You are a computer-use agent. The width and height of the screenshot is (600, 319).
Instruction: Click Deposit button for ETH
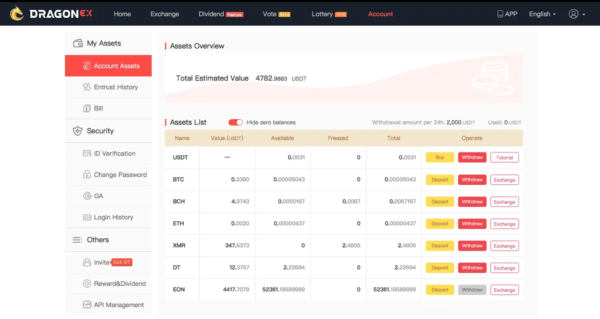[440, 224]
